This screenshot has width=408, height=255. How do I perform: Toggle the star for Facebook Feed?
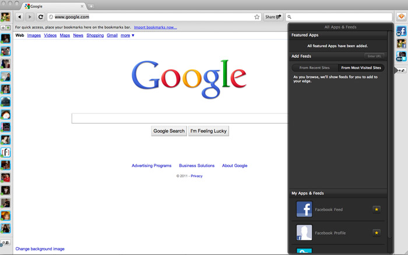pyautogui.click(x=377, y=209)
